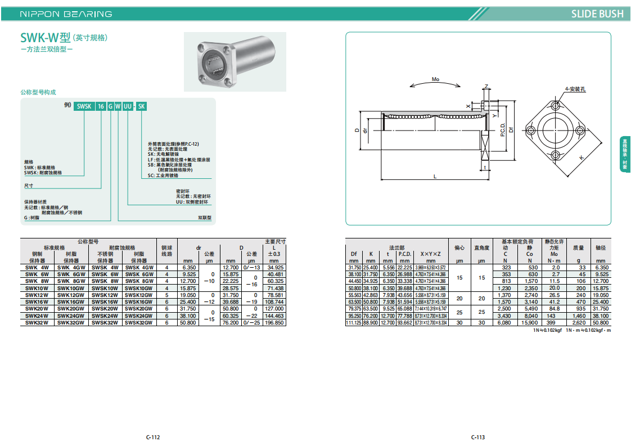Click the SLIDE BUSH header title
This screenshot has height=446, width=631.
tap(597, 14)
